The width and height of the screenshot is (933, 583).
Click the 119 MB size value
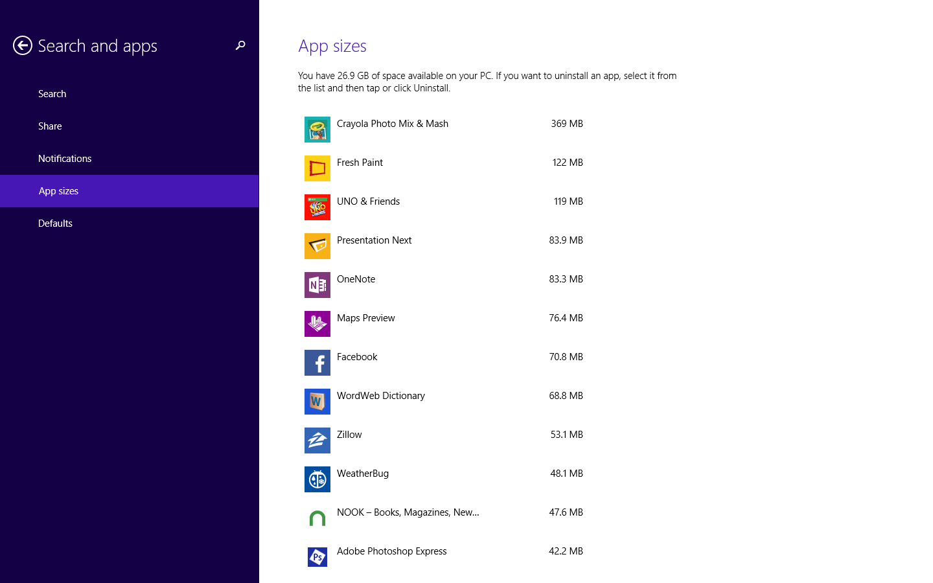click(568, 201)
